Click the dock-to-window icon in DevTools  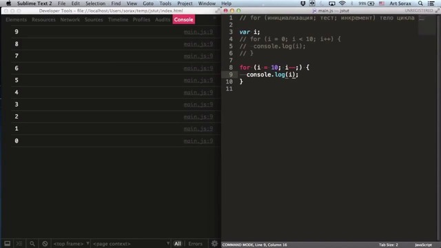8,243
